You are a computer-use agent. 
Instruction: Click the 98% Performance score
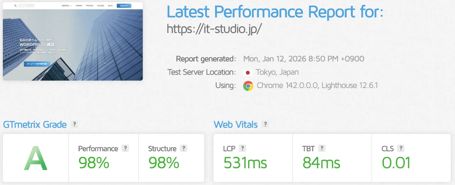(x=94, y=163)
